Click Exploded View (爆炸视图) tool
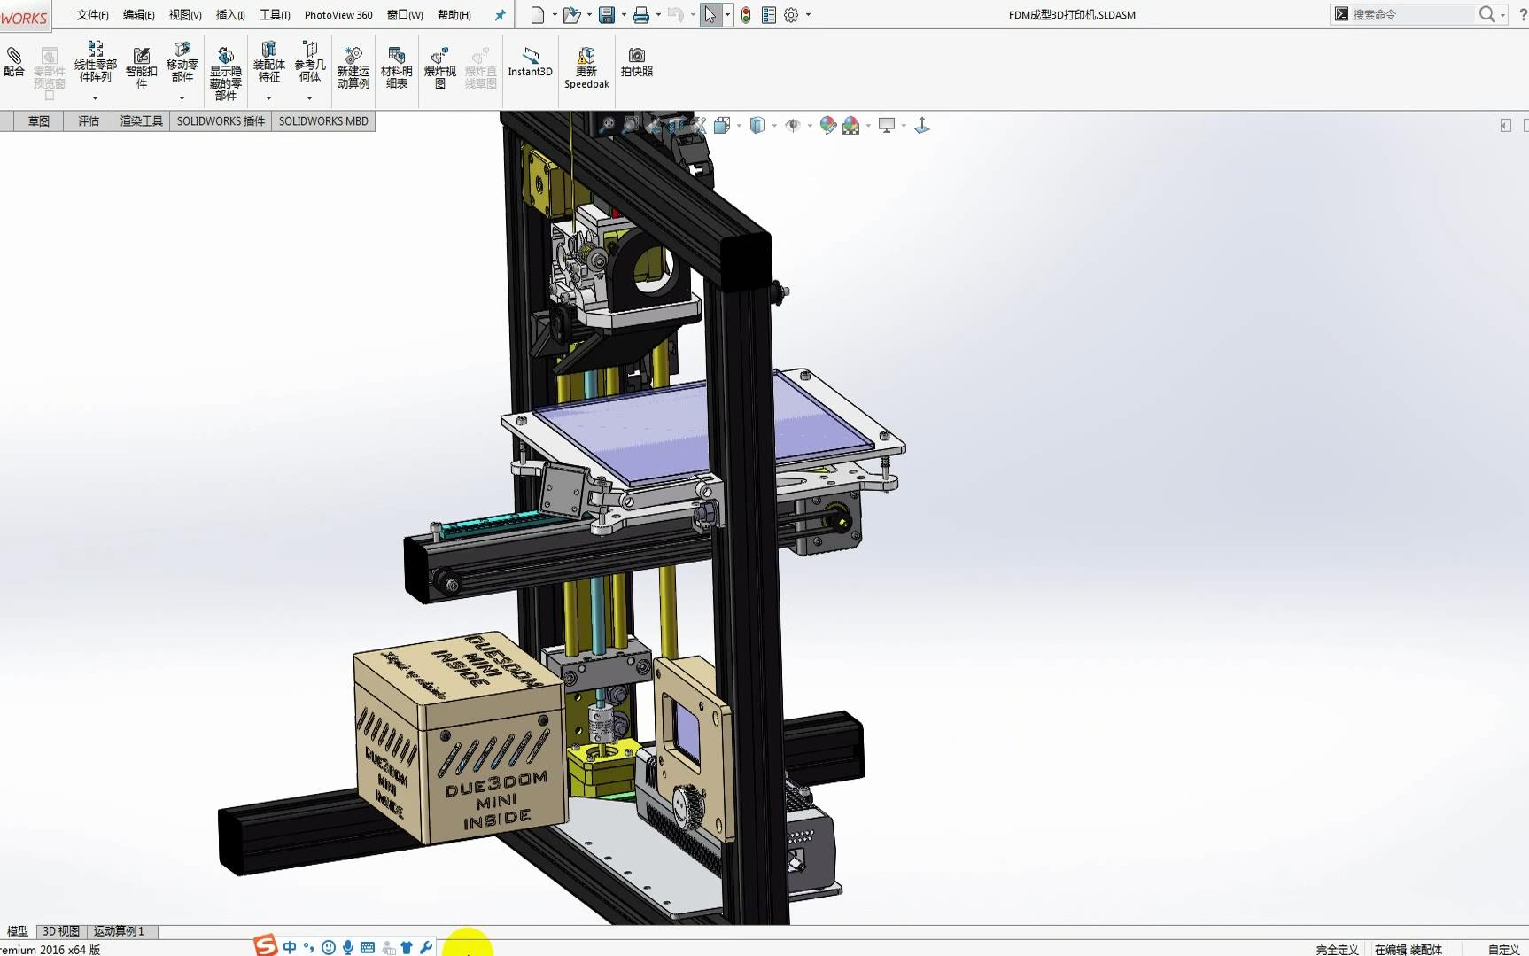 [439, 67]
